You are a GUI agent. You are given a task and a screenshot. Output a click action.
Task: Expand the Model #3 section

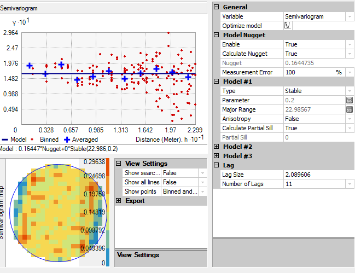217,156
